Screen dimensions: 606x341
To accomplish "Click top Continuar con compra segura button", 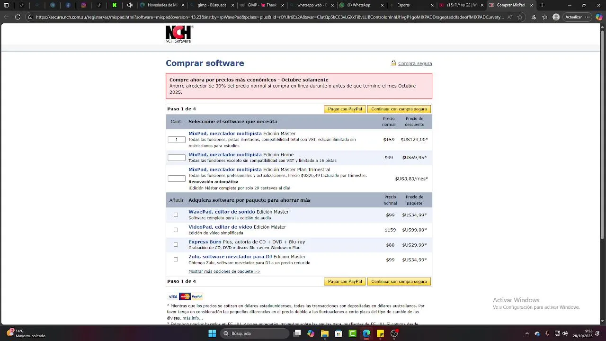I will pos(399,109).
